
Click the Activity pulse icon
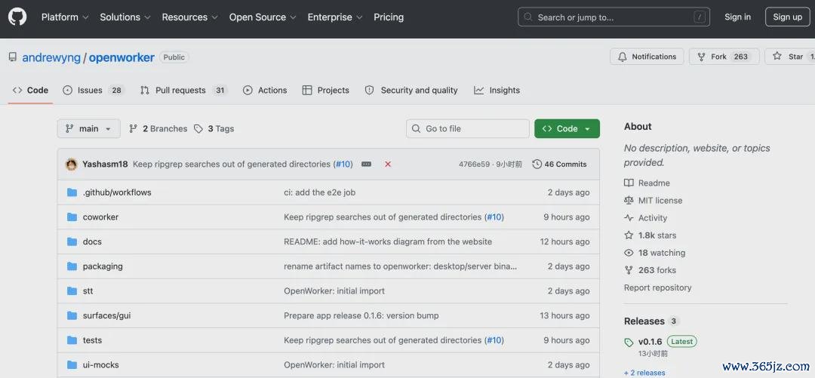coord(629,218)
